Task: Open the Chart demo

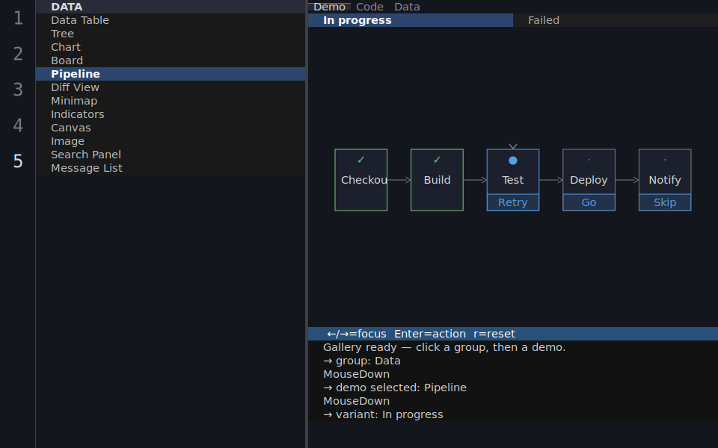Action: click(171, 47)
